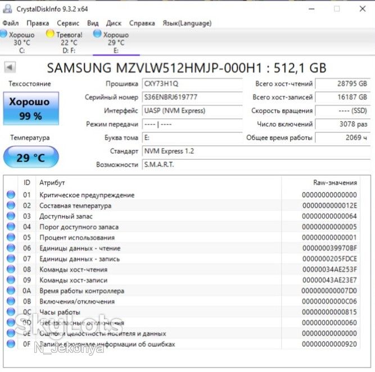The image size is (375, 372).
Task: Select row Команды хост-записи
Action: tap(183, 280)
